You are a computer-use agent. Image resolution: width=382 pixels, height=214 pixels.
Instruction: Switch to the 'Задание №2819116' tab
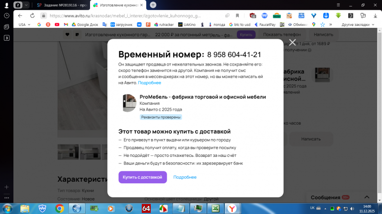62,5
